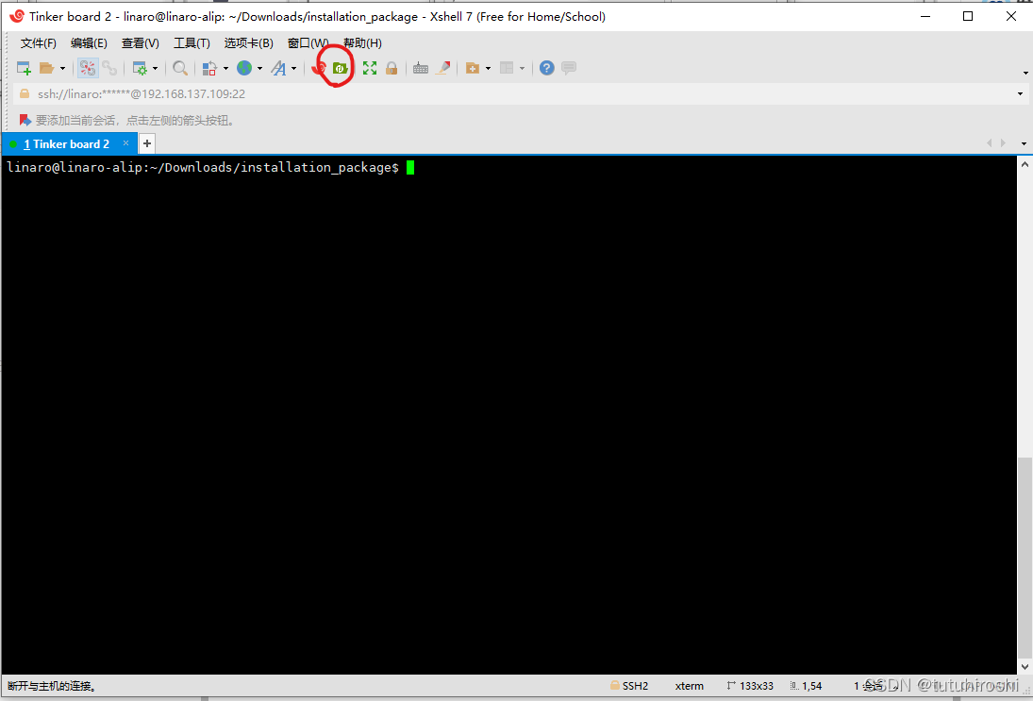This screenshot has width=1033, height=701.
Task: Click the New session icon
Action: tap(24, 68)
